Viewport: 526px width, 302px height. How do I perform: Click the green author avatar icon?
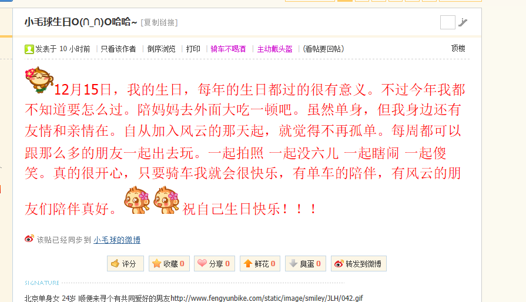(29, 49)
